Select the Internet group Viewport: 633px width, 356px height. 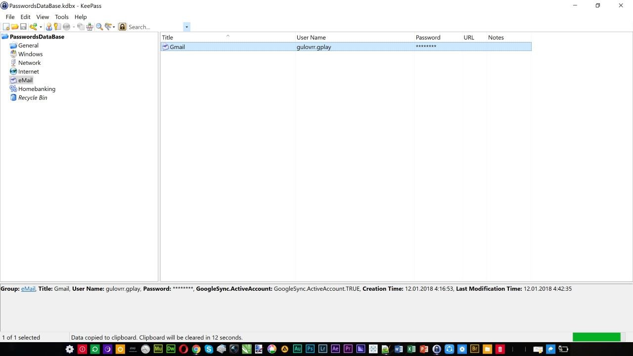click(x=29, y=72)
